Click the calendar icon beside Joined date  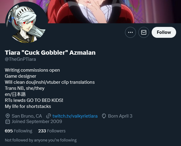click(8, 122)
